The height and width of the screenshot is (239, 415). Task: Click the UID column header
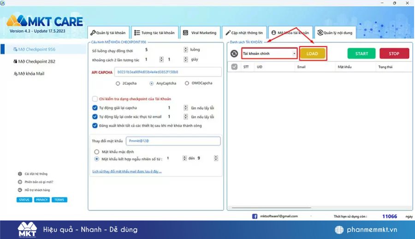click(x=259, y=67)
